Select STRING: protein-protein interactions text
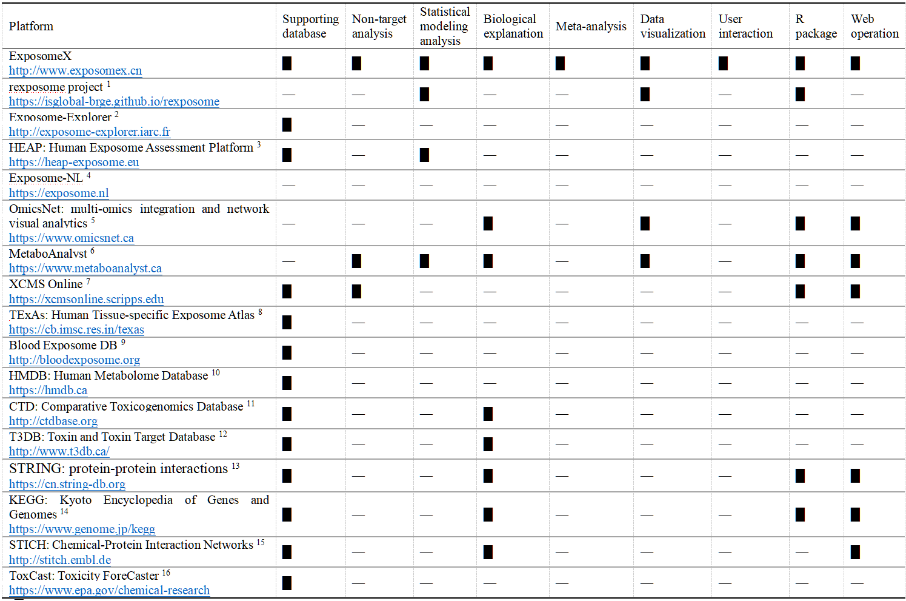 click(x=118, y=468)
